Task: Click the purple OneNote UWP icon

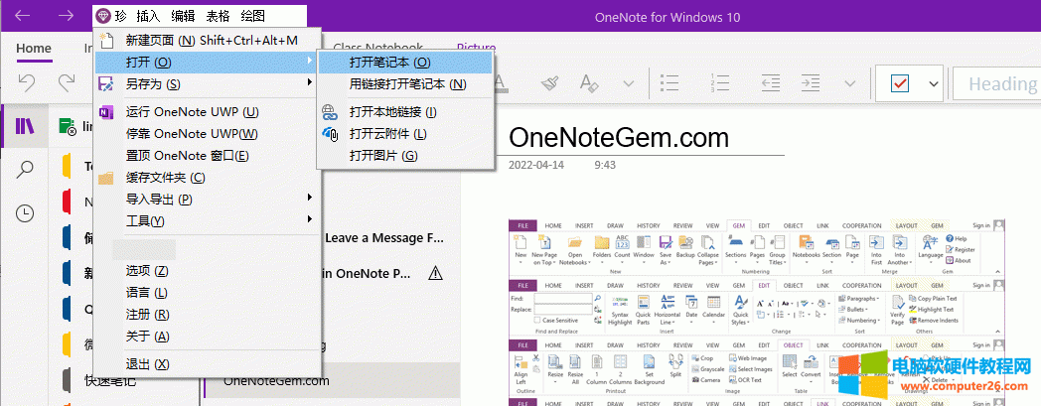Action: tap(105, 111)
